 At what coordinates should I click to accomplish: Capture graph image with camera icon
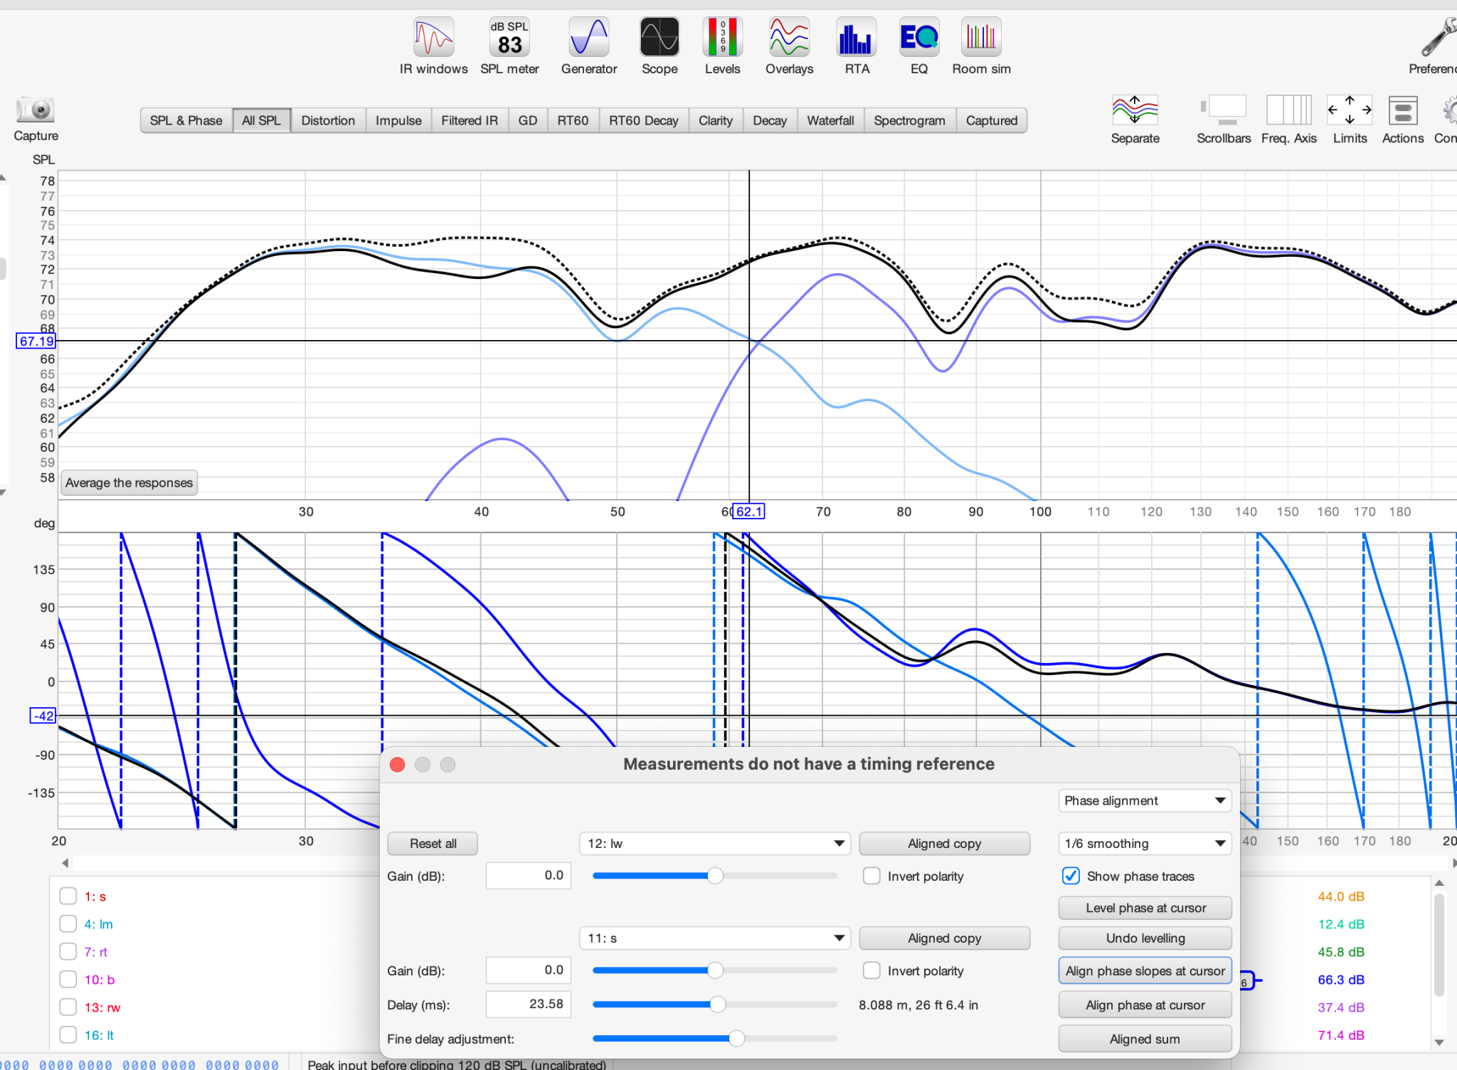coord(36,110)
